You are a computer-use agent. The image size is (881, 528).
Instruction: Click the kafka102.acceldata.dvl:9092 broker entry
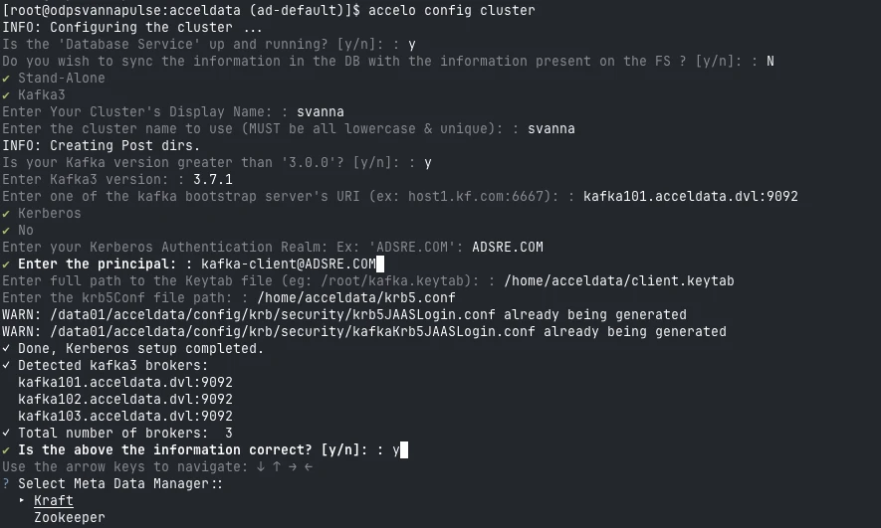(125, 399)
